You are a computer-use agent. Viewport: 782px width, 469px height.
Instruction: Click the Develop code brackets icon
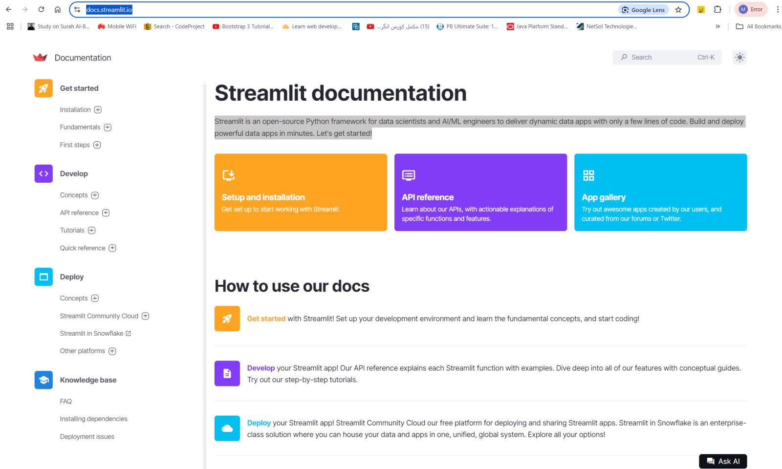coord(43,173)
